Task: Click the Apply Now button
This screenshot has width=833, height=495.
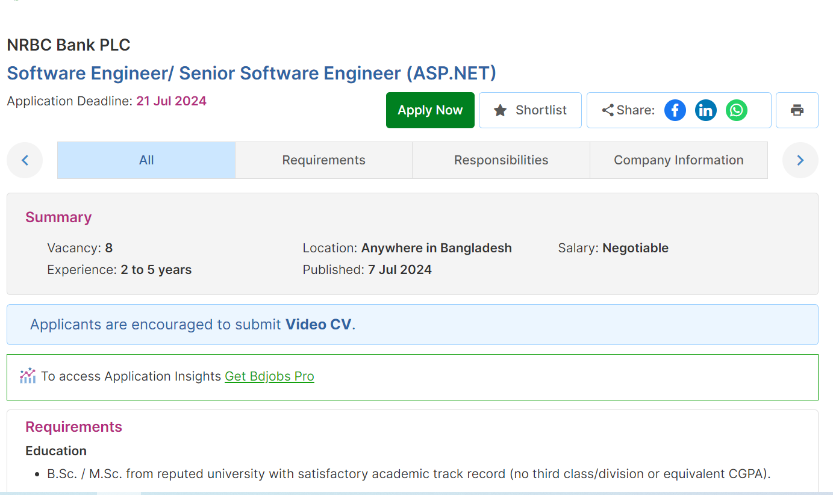Action: point(430,110)
